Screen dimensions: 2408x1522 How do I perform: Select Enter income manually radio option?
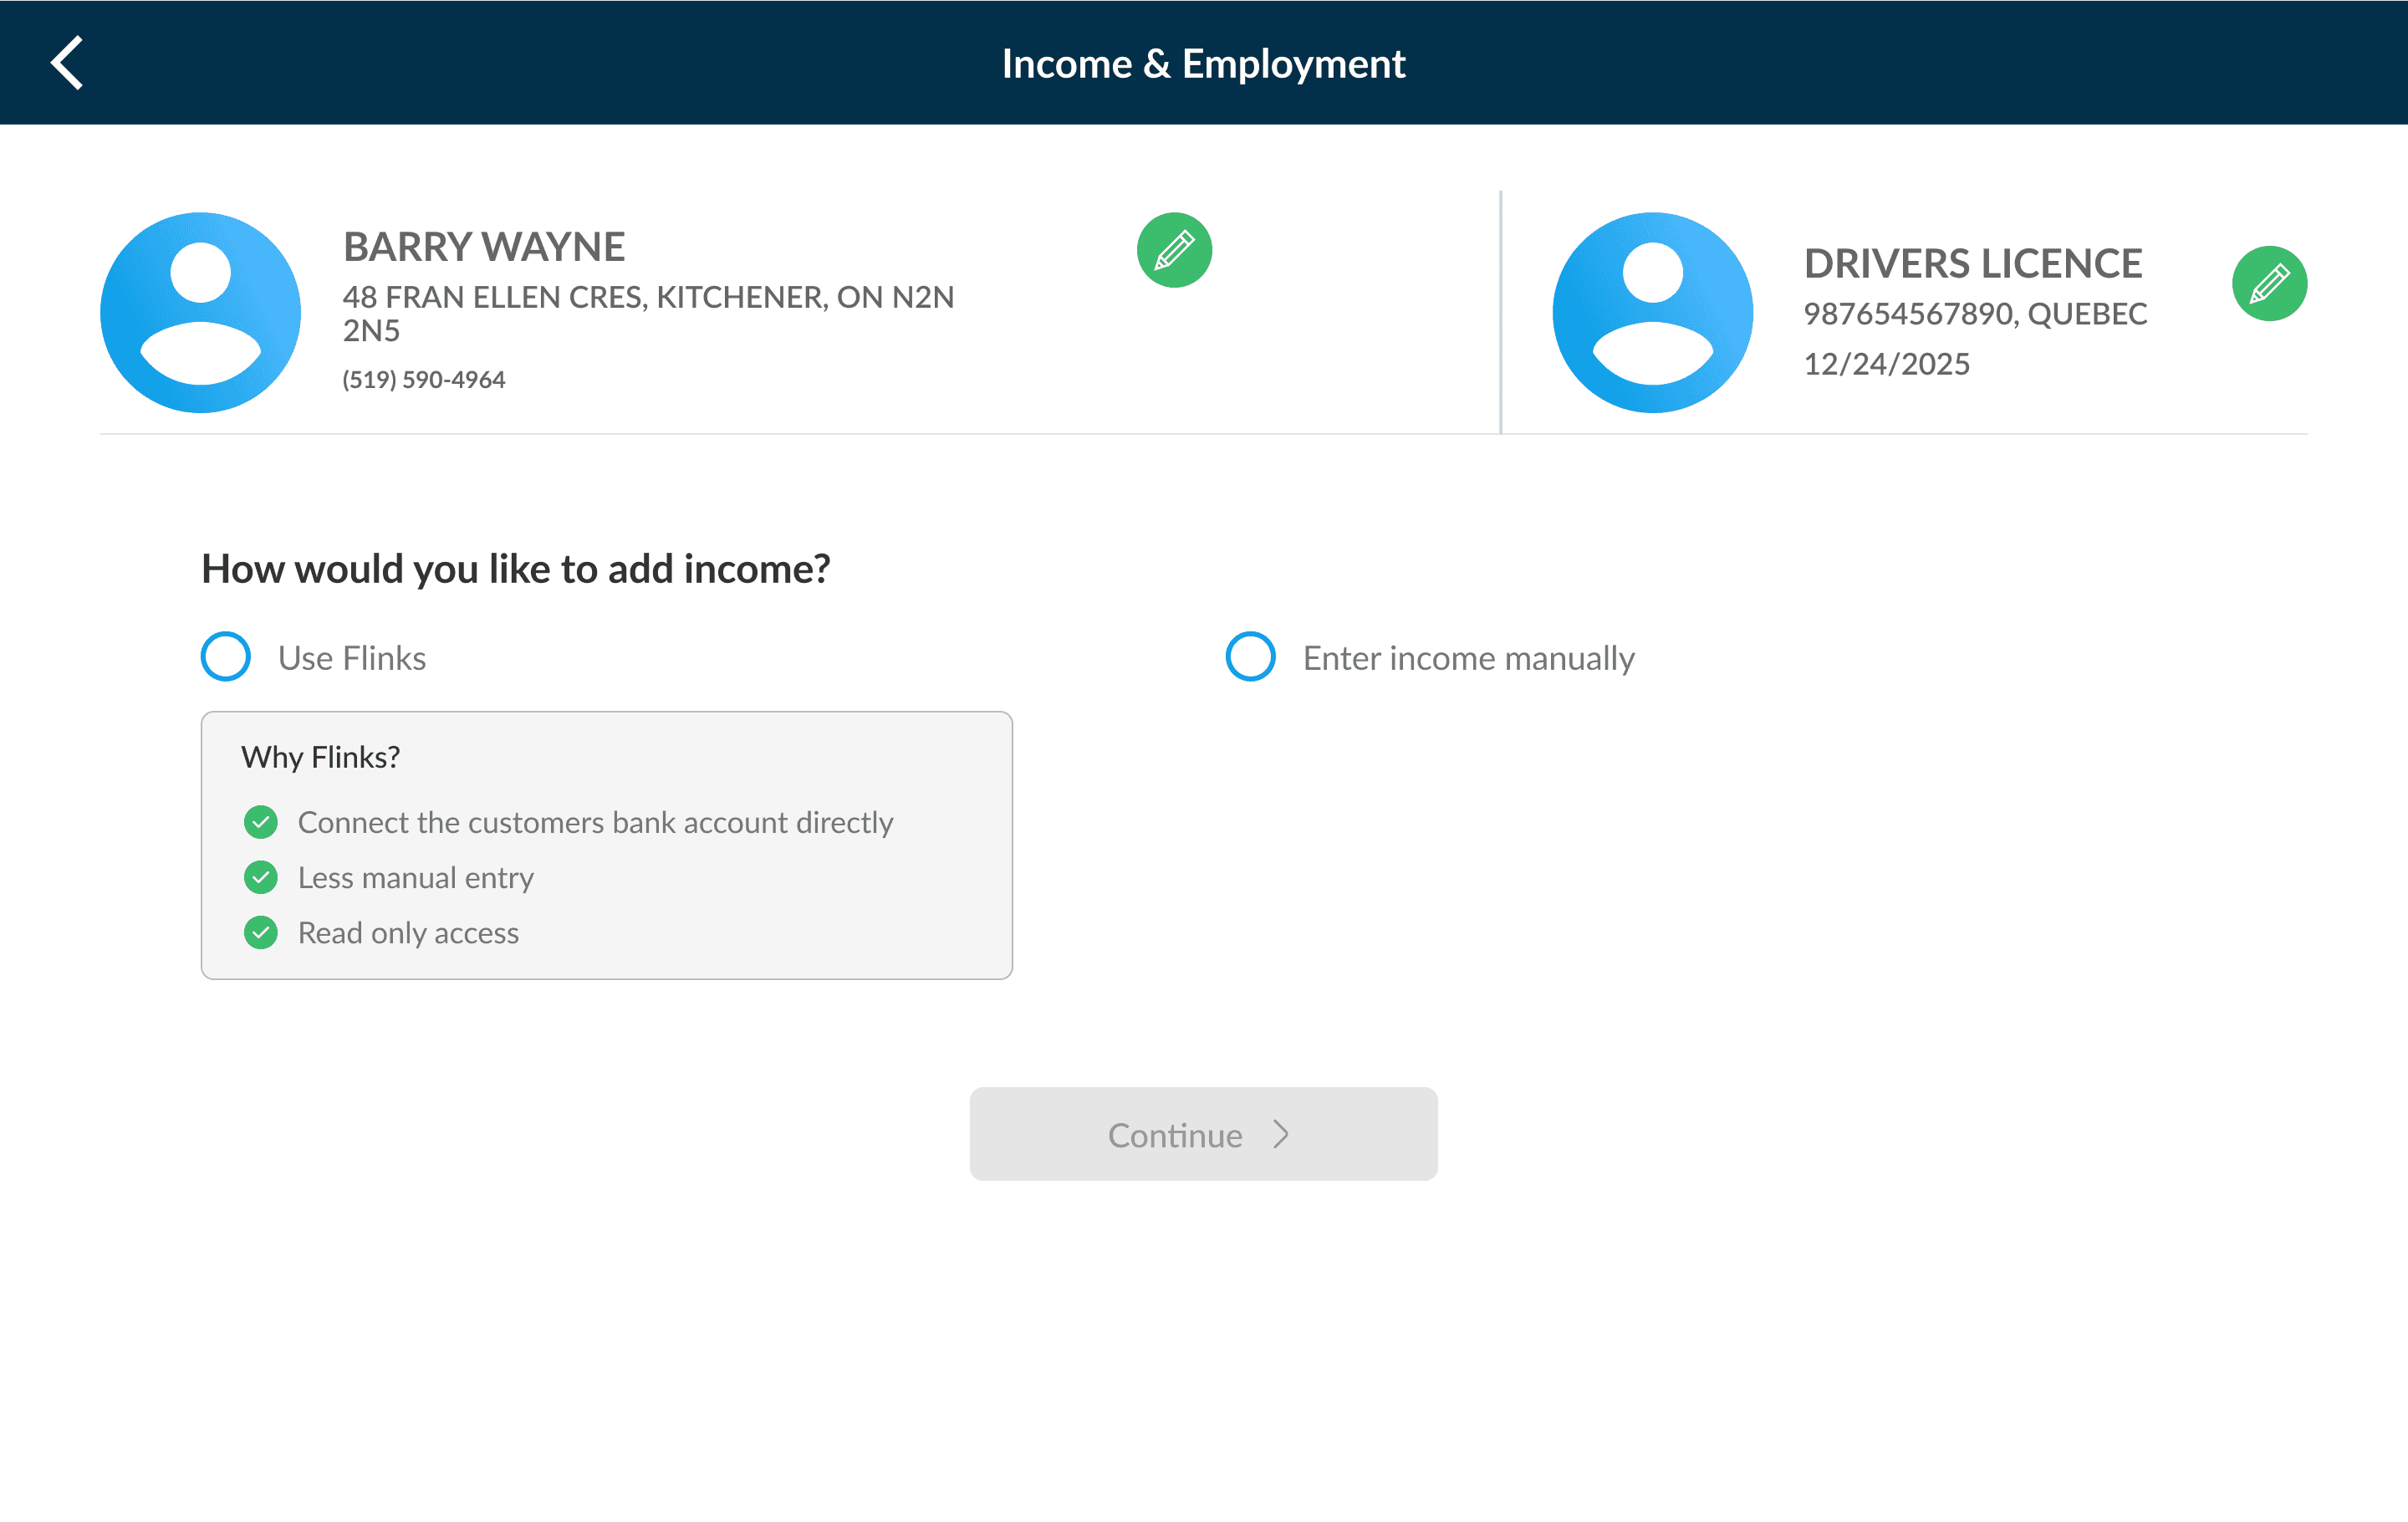point(1250,657)
